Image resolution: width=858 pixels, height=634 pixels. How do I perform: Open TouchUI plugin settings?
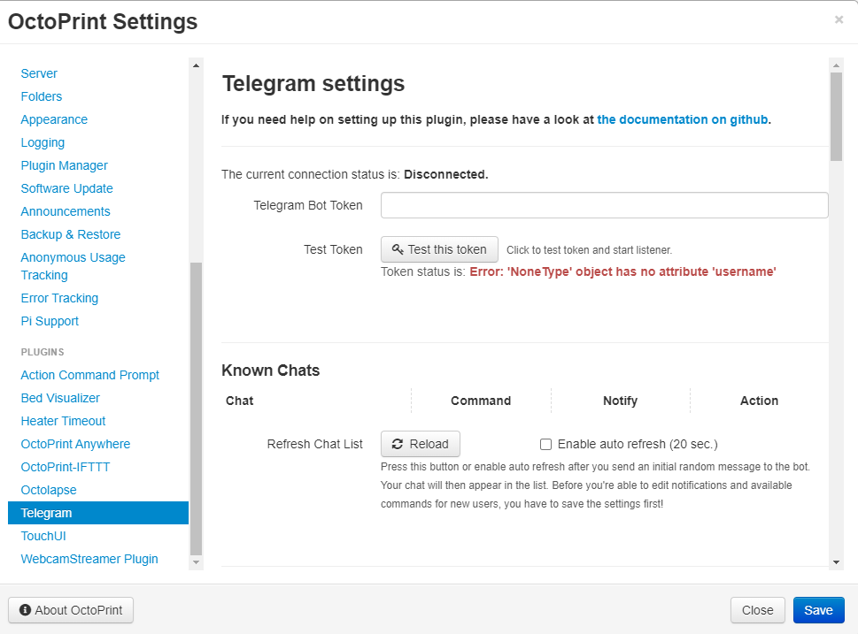click(x=43, y=536)
